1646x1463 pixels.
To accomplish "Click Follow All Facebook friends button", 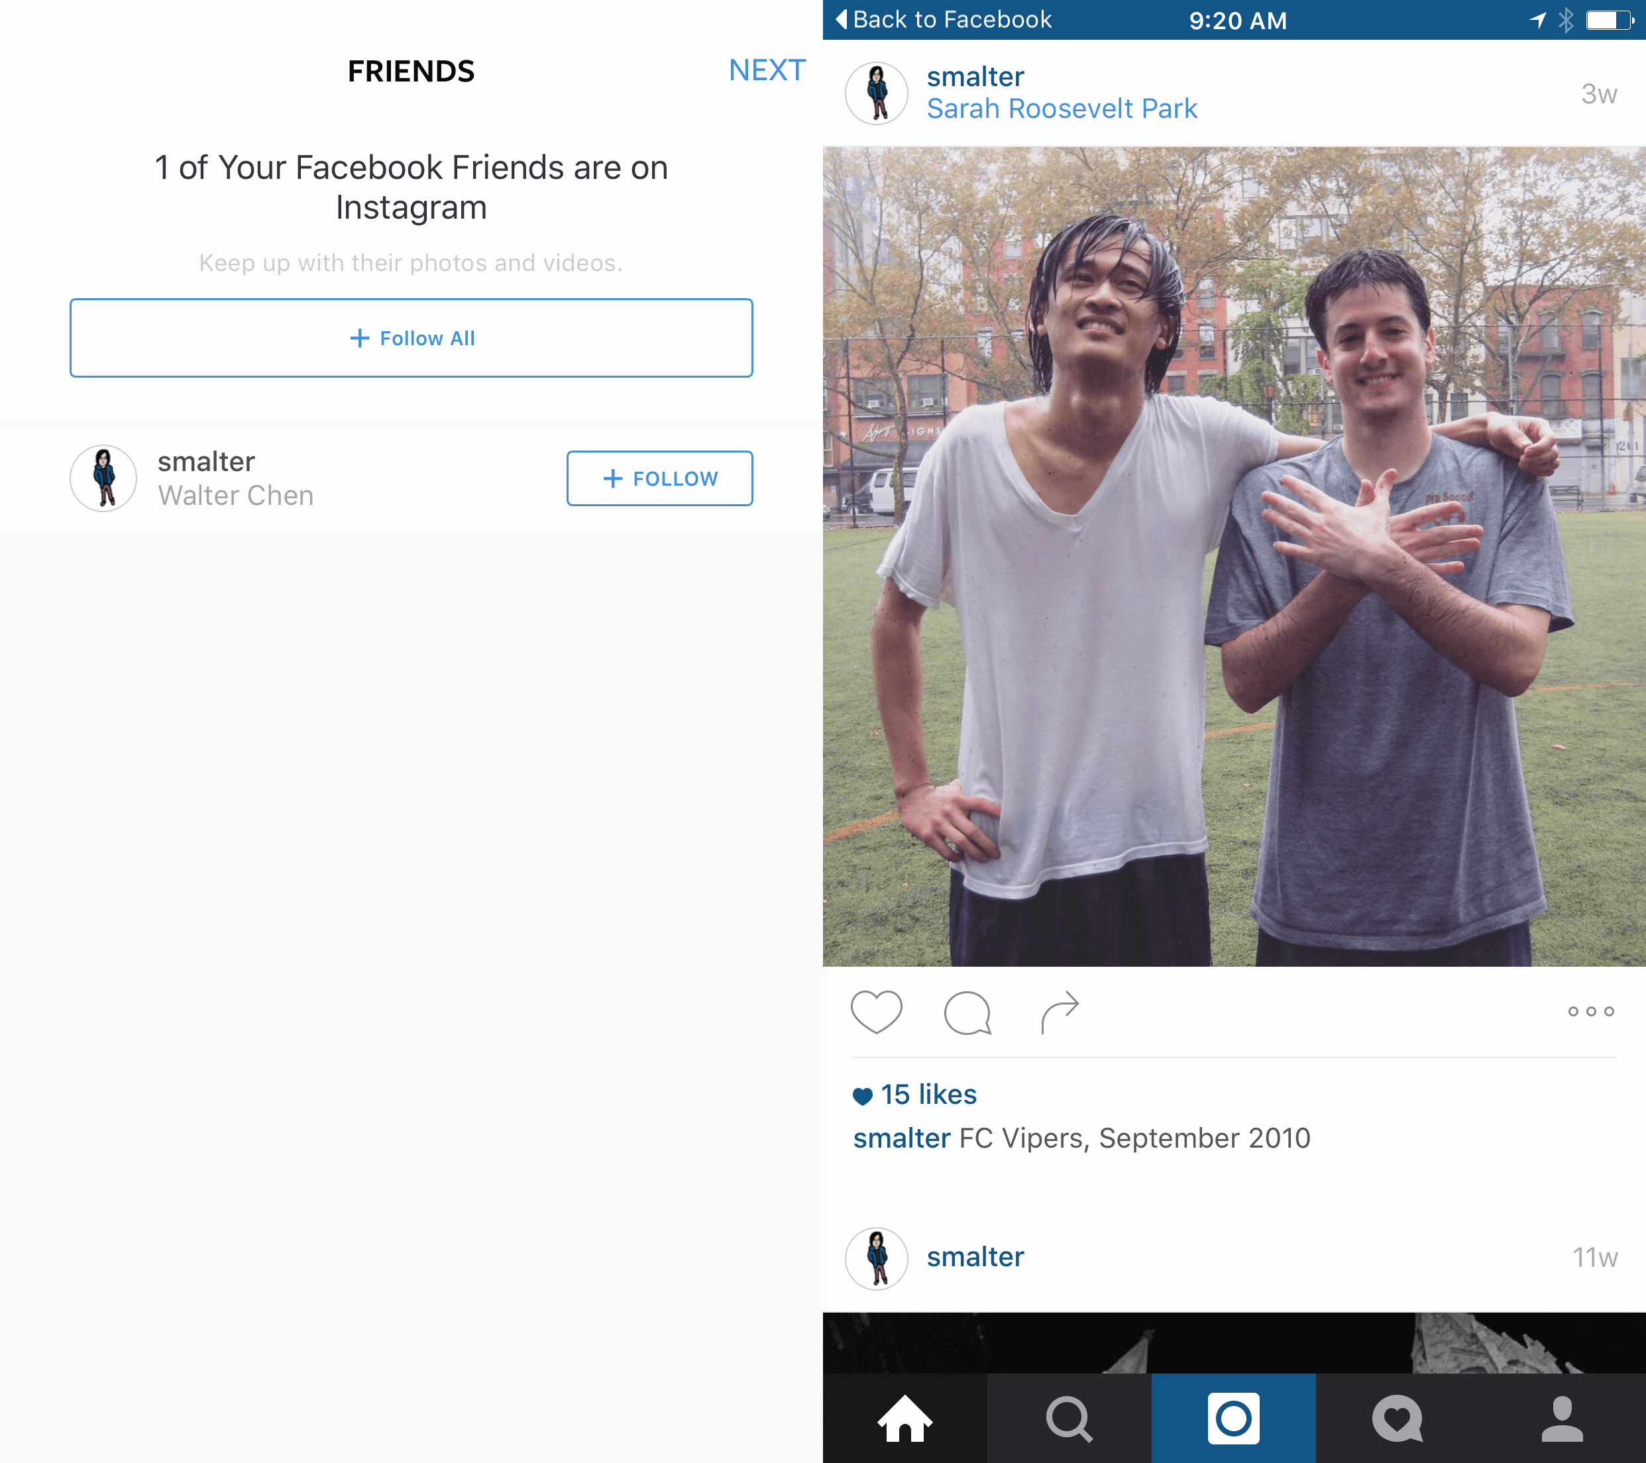I will pos(411,337).
